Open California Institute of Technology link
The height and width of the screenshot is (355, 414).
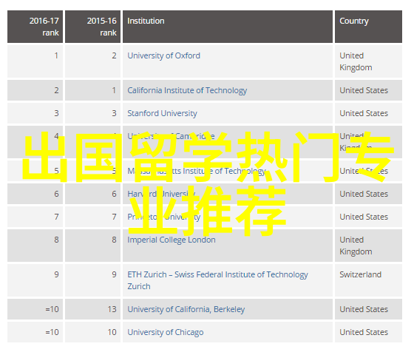point(187,90)
